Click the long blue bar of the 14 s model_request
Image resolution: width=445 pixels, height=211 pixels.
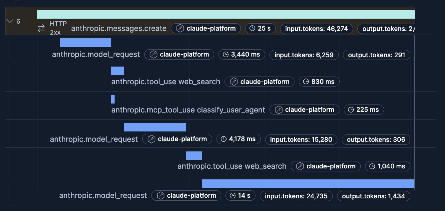[x=308, y=184]
